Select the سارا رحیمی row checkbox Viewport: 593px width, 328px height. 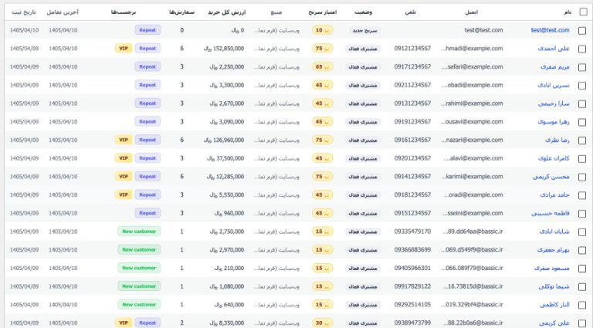click(x=582, y=104)
